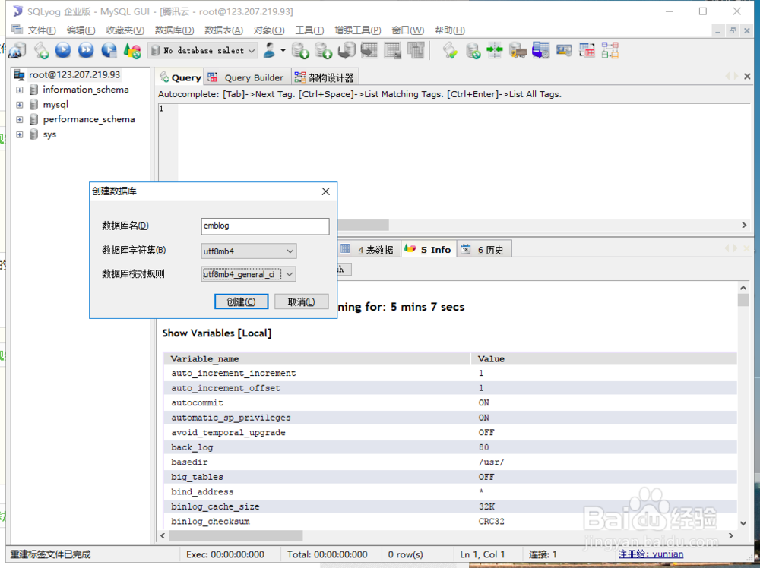Open the 数据表(A) menu
Viewport: 760px width, 568px height.
click(223, 30)
